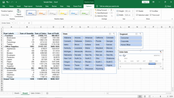Select California in State slicer

point(100,38)
